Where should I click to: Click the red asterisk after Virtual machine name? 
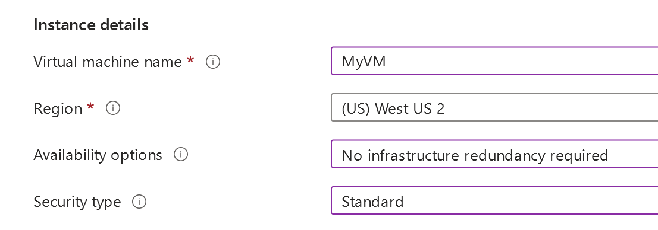tap(190, 60)
